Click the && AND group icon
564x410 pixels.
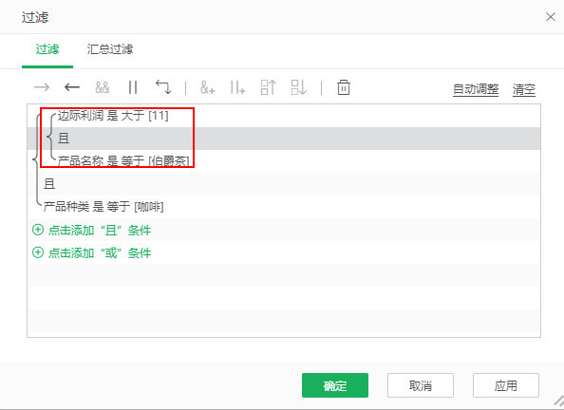click(103, 87)
